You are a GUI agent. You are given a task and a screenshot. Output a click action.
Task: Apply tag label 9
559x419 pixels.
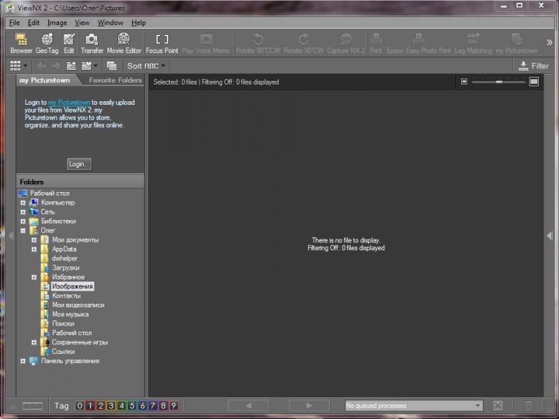(x=173, y=406)
